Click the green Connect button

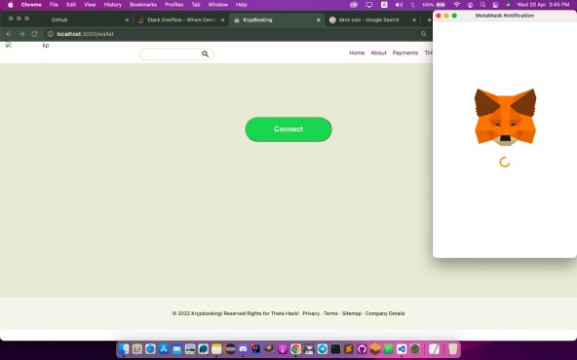point(288,129)
